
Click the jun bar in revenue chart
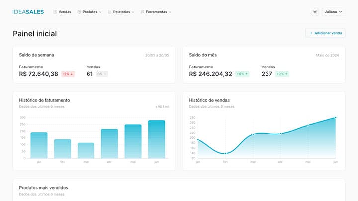click(x=156, y=139)
